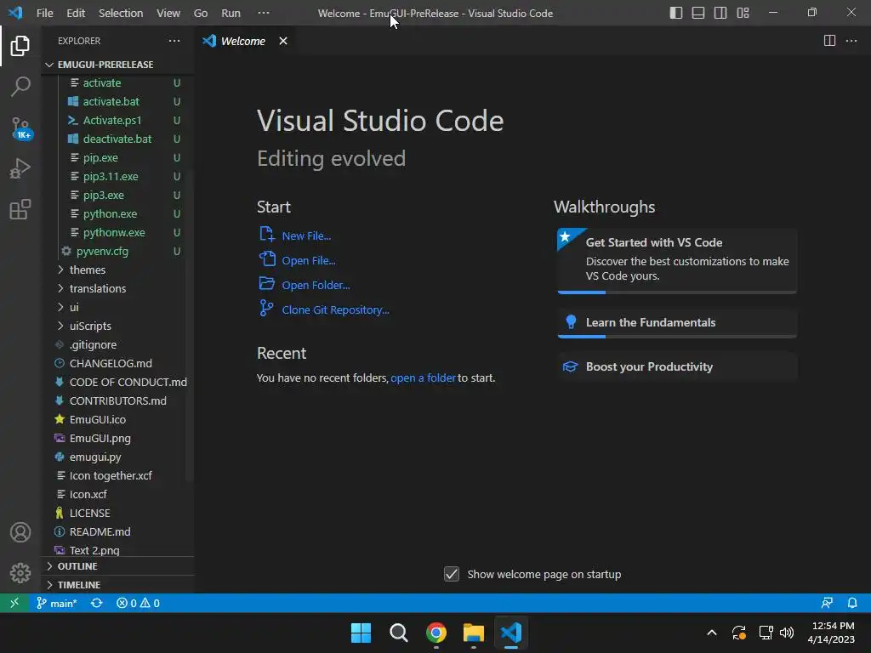Image resolution: width=871 pixels, height=653 pixels.
Task: Click the Explorer vertical scrollbar
Action: tap(190, 327)
